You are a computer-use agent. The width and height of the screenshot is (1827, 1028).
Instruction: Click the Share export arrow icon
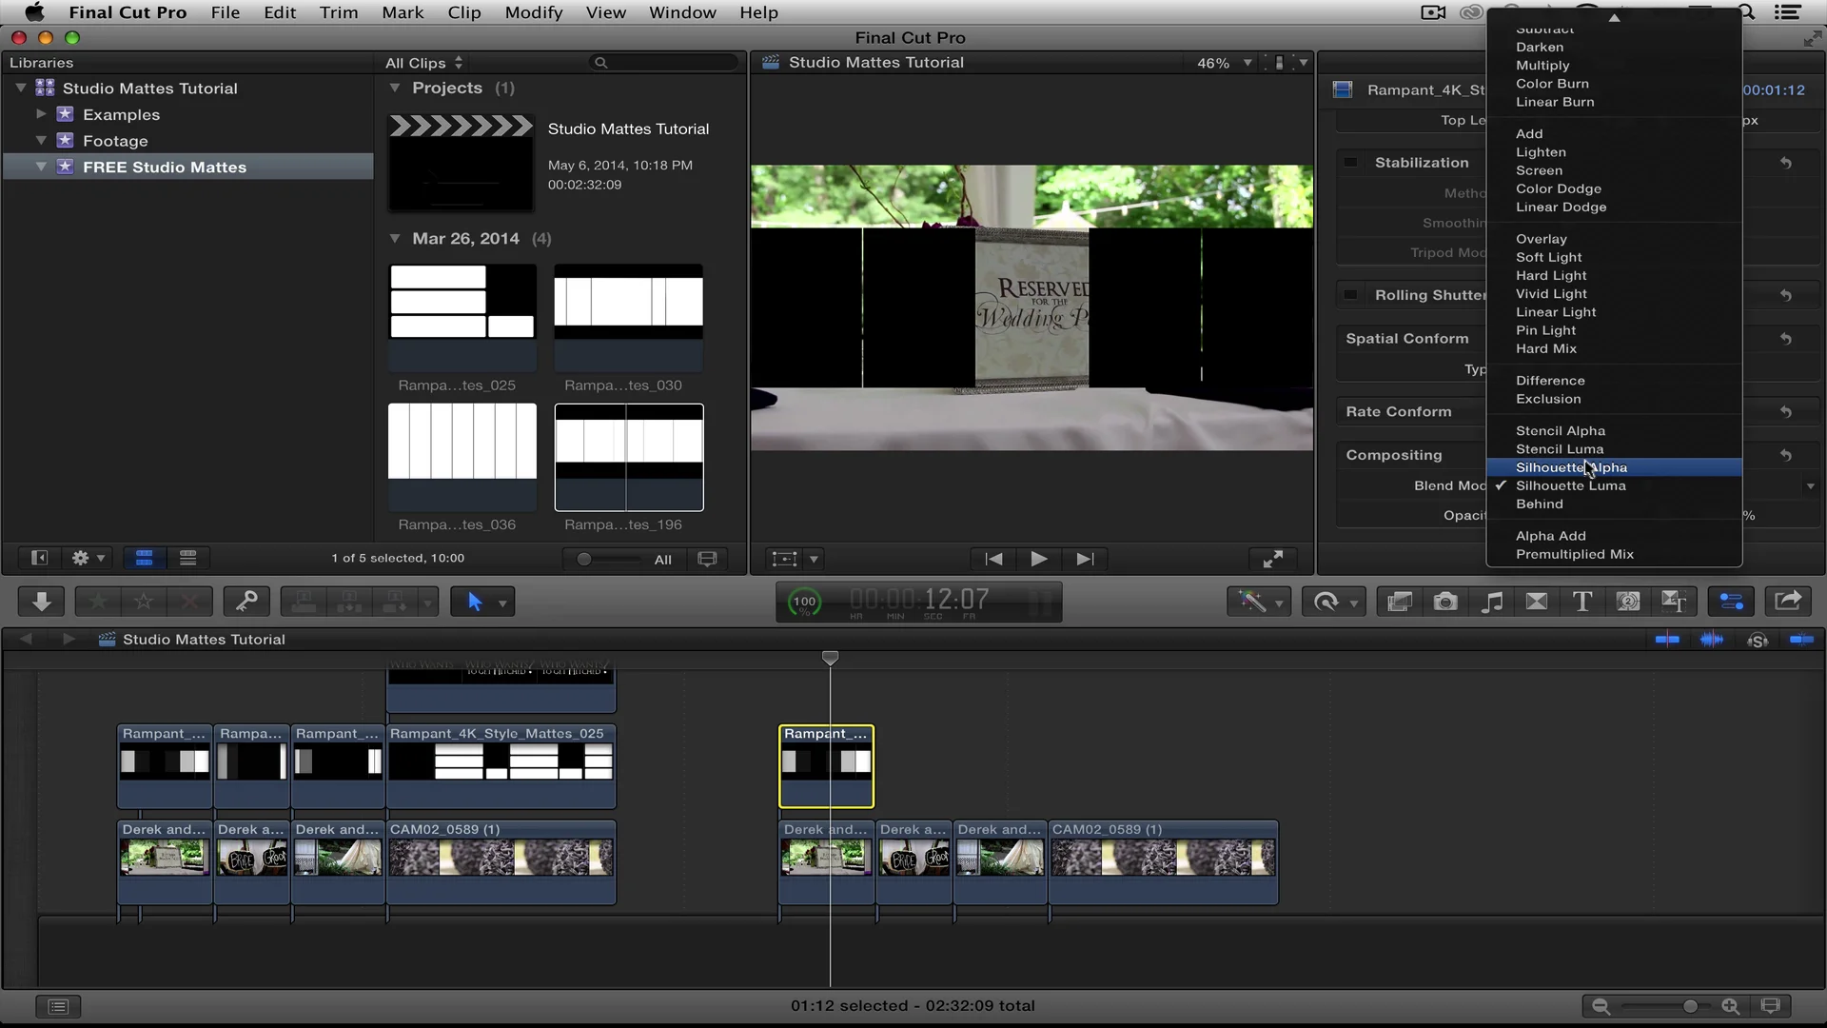tap(1790, 601)
